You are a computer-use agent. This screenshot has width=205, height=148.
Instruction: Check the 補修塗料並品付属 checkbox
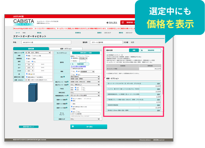[72, 68]
